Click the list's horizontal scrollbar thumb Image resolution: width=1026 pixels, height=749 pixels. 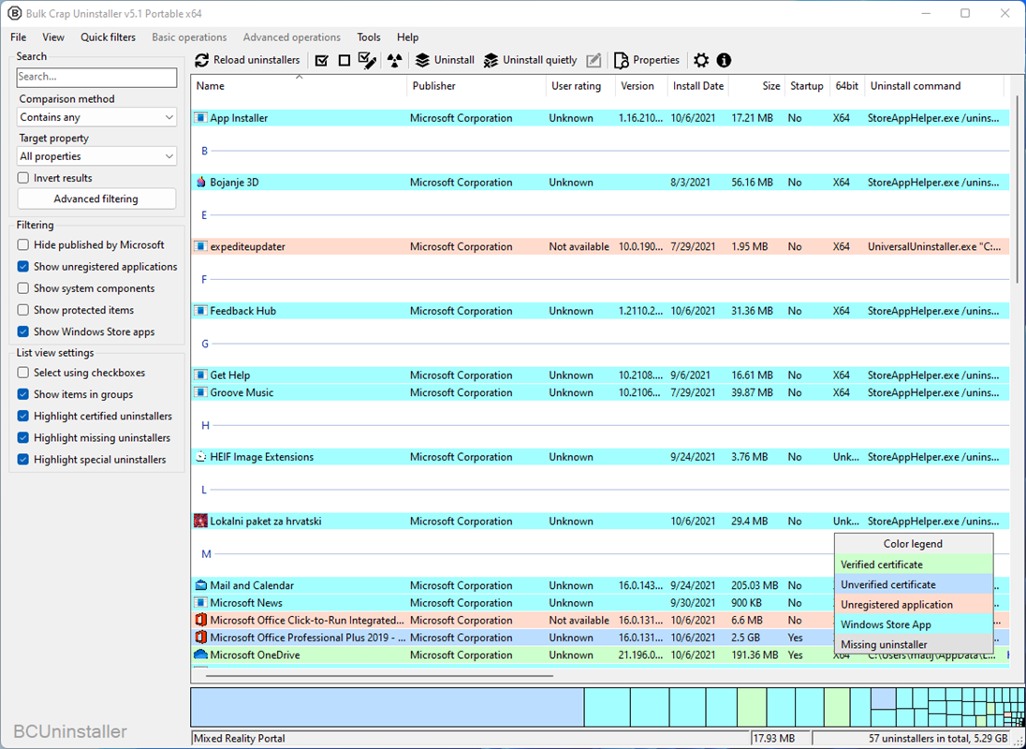click(x=379, y=676)
